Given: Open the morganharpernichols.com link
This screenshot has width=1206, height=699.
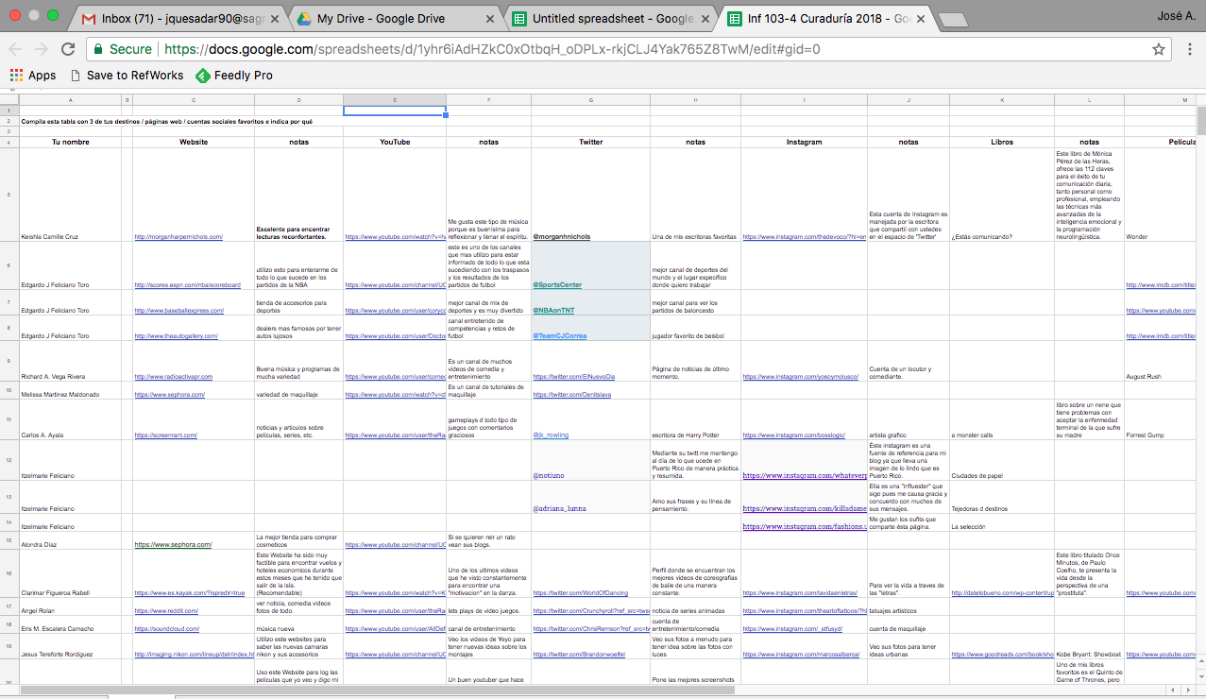Looking at the screenshot, I should pyautogui.click(x=178, y=237).
